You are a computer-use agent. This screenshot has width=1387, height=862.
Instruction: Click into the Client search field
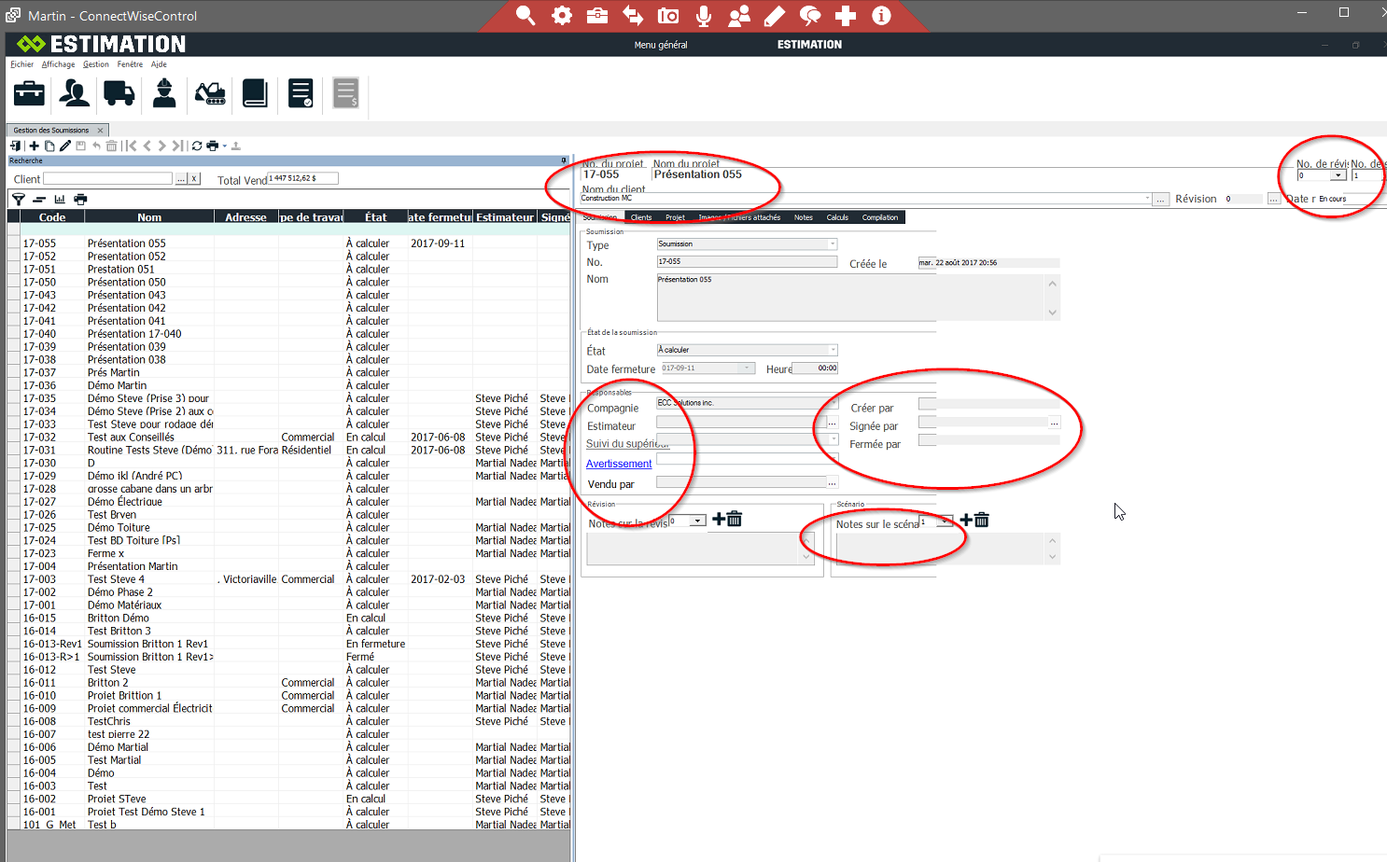coord(107,179)
